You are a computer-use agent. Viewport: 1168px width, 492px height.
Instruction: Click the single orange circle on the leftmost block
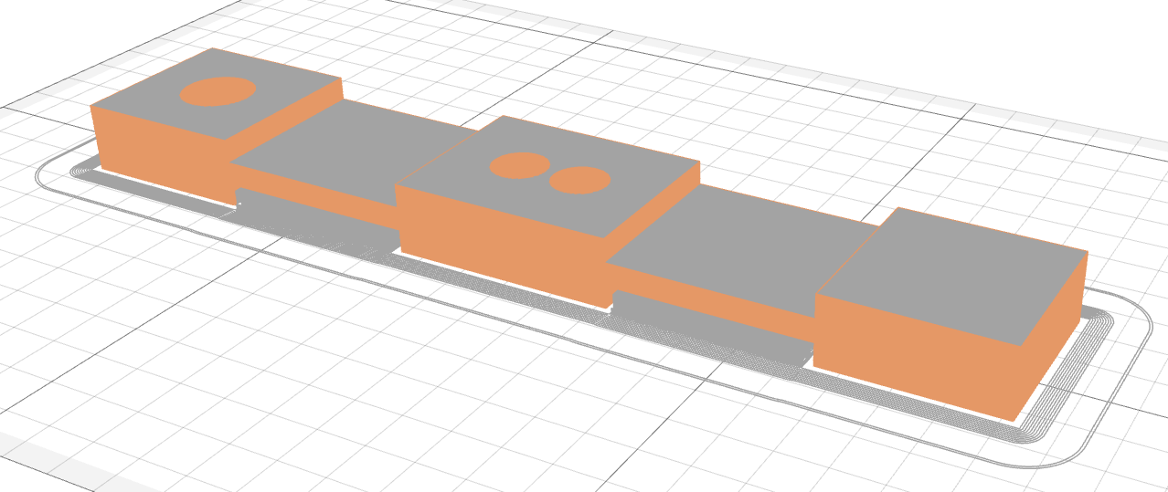coord(218,91)
